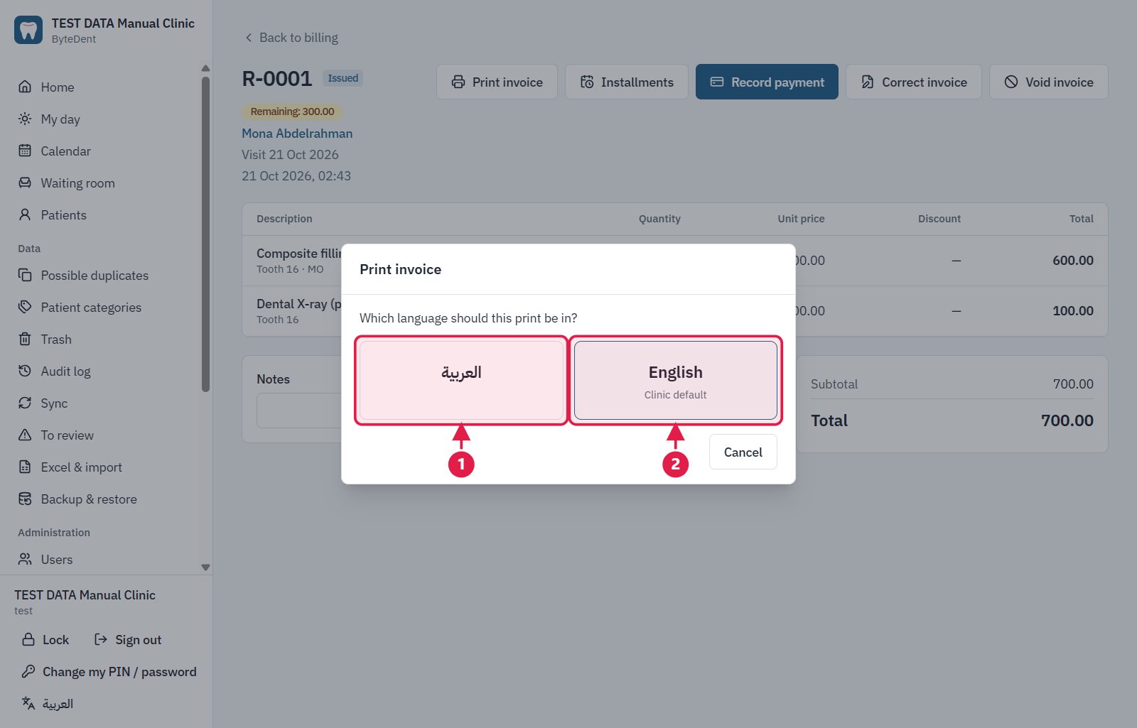
Task: Click Visit 21 Oct 2026 text
Action: click(290, 154)
